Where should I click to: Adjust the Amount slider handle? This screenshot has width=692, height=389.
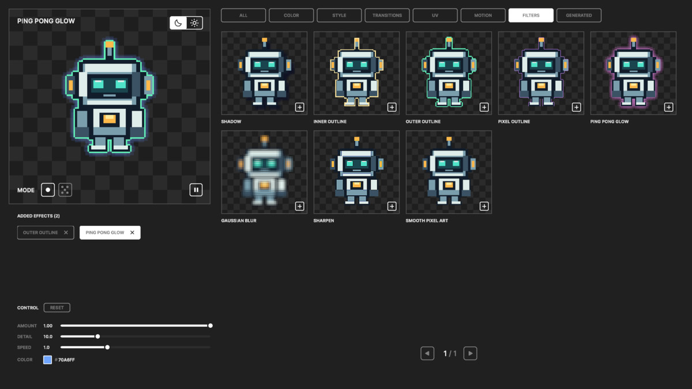(210, 326)
